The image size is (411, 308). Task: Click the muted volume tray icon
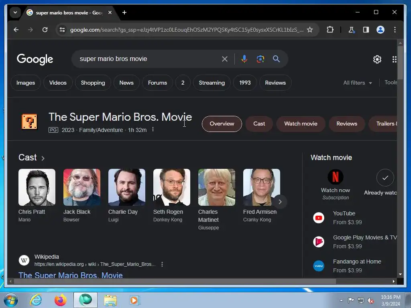[370, 300]
